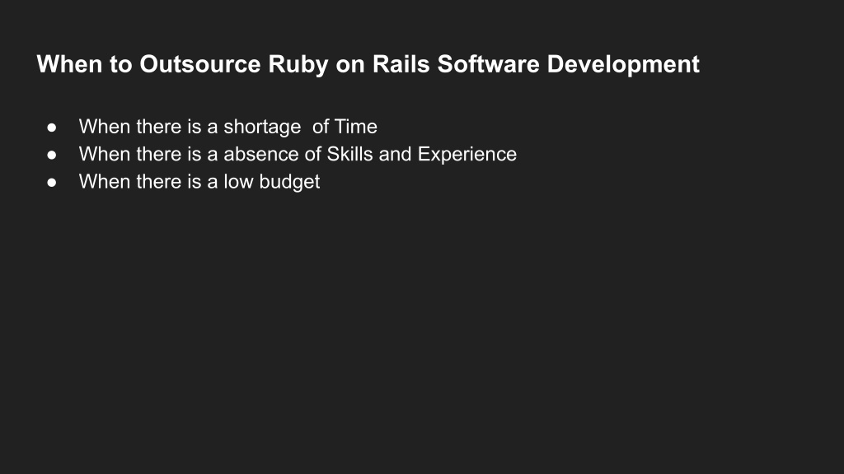Click the word 'Experience' in second bullet
Image resolution: width=844 pixels, height=474 pixels.
pyautogui.click(x=467, y=155)
